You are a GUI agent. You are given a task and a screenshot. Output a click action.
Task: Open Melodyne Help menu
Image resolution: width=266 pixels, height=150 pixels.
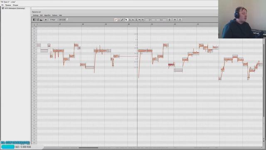click(x=60, y=15)
